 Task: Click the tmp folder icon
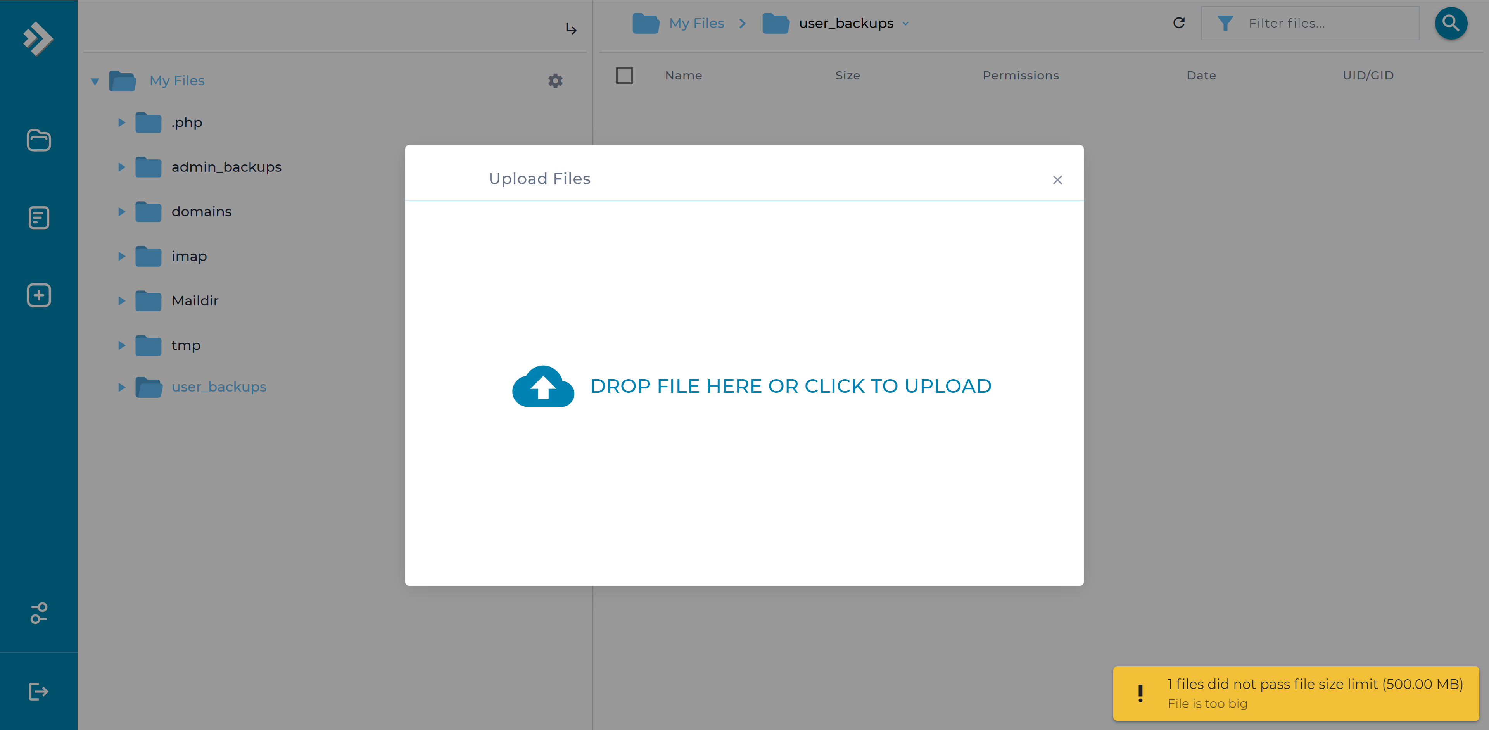coord(149,345)
